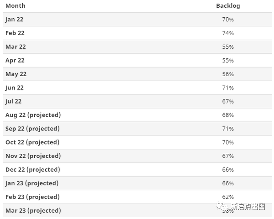Click the Mar 22 row label
Viewport: 274px width, 219px height.
(16, 47)
